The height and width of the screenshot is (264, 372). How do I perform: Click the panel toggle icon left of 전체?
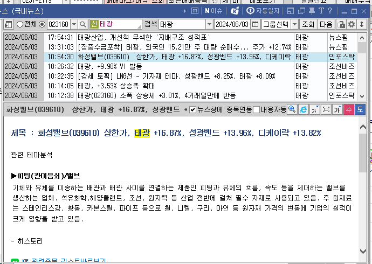click(8, 24)
